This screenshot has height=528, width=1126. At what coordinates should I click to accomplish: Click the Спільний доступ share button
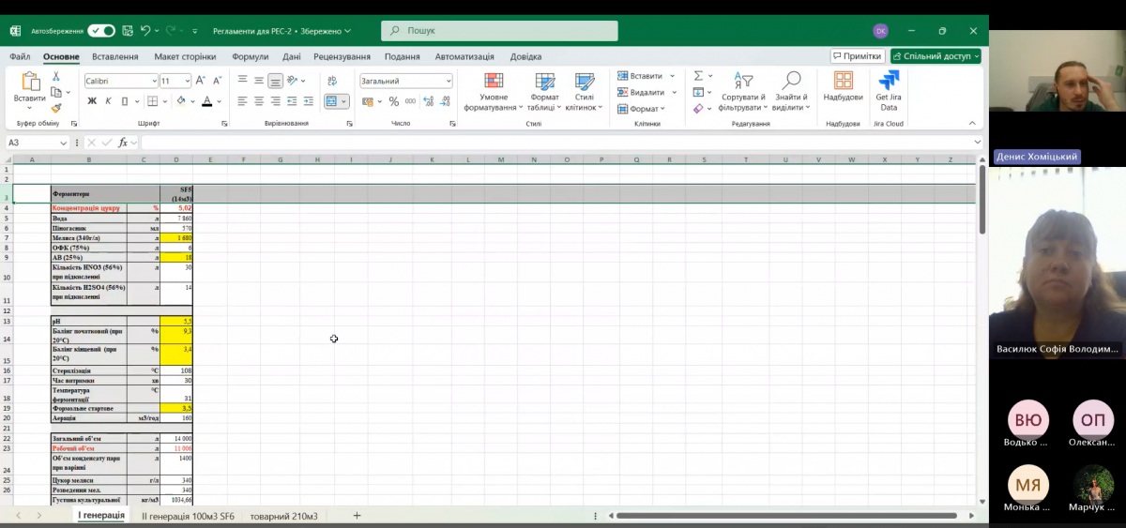[x=936, y=56]
